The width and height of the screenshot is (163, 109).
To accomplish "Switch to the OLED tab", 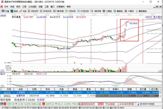I will point(32,100).
